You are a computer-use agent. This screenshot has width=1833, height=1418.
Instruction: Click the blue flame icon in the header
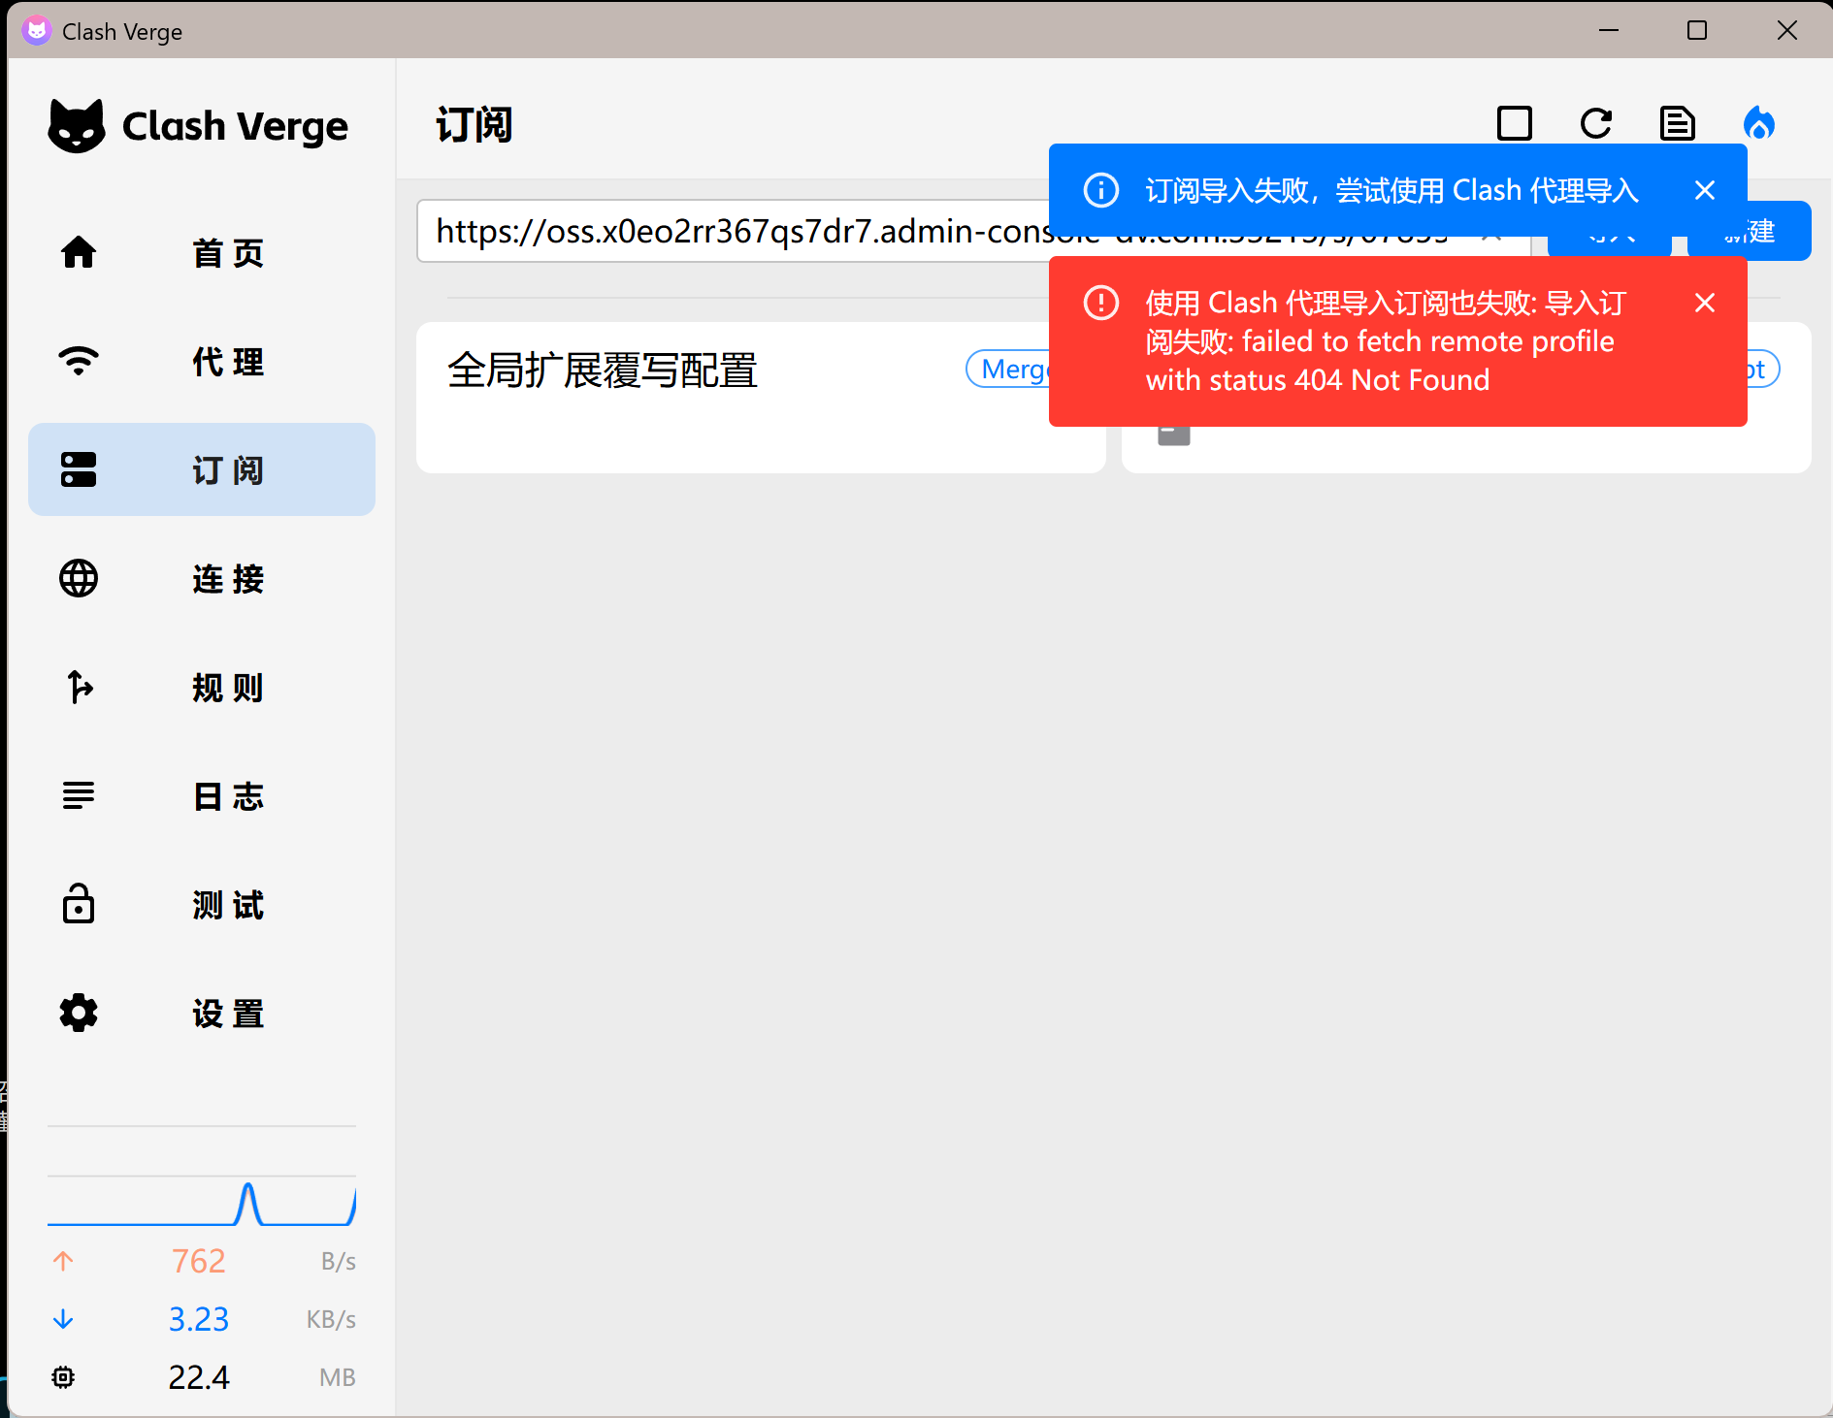pos(1758,124)
